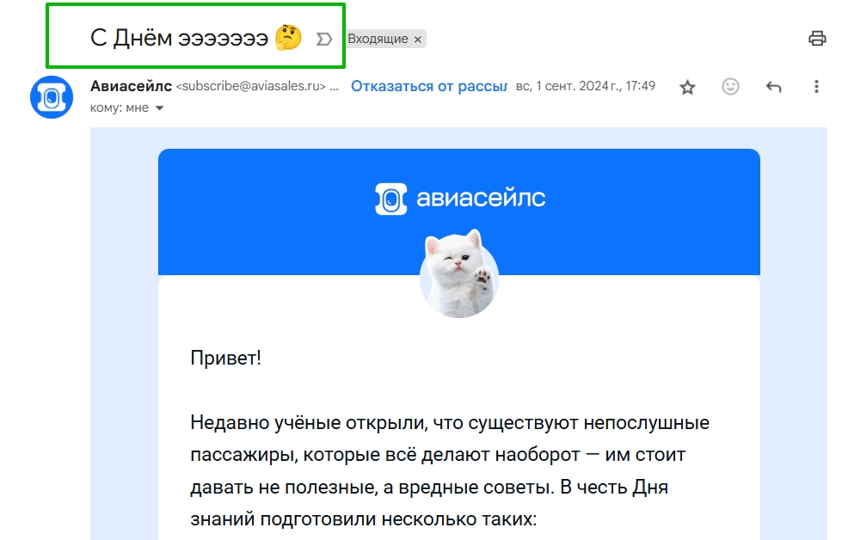Click the thinking face emoji in subject

pos(288,38)
